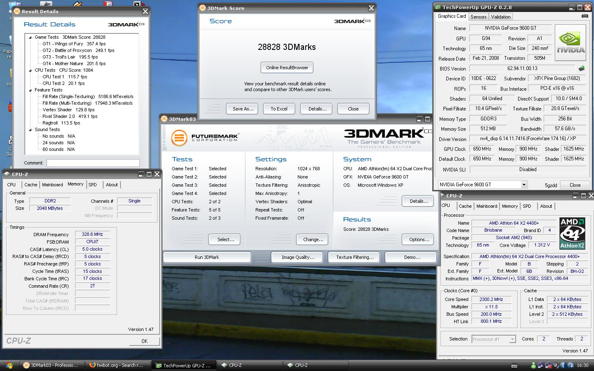Open the Cache tab in processor CPU-Z window

tap(465, 206)
